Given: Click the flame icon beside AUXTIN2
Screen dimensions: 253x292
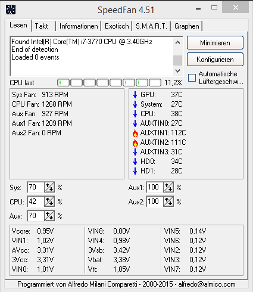Looking at the screenshot, I should tap(135, 142).
